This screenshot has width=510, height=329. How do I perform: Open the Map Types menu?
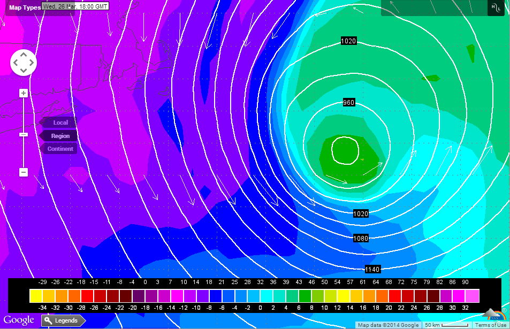tap(25, 7)
